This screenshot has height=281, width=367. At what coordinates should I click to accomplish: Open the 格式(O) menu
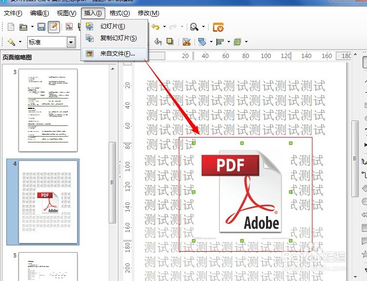coord(119,13)
